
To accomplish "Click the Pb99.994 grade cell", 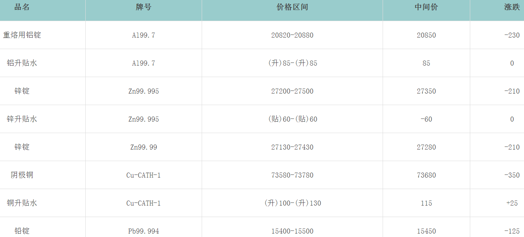I will 143,231.
